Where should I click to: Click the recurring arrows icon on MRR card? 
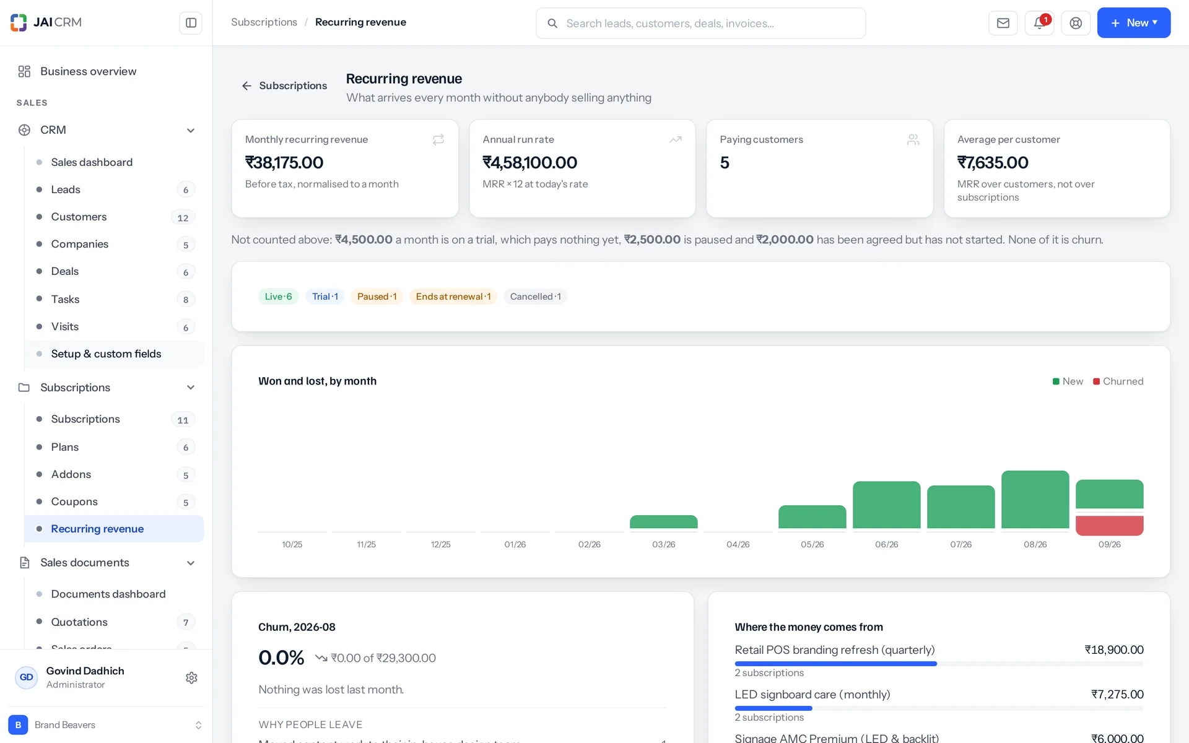click(x=438, y=140)
